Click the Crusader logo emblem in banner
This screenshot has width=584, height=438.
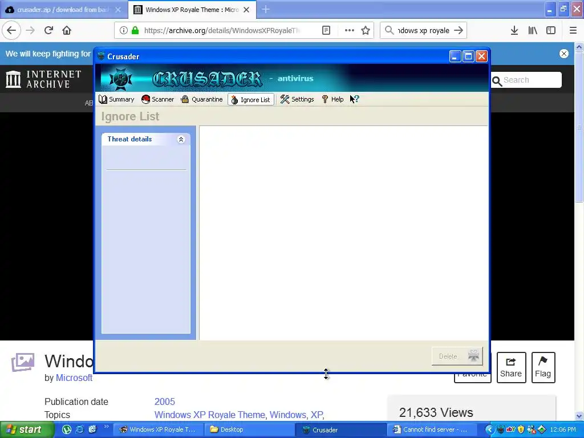[x=120, y=79]
